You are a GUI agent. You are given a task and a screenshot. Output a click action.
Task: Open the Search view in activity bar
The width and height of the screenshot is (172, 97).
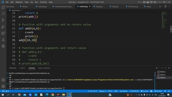pos(3,14)
